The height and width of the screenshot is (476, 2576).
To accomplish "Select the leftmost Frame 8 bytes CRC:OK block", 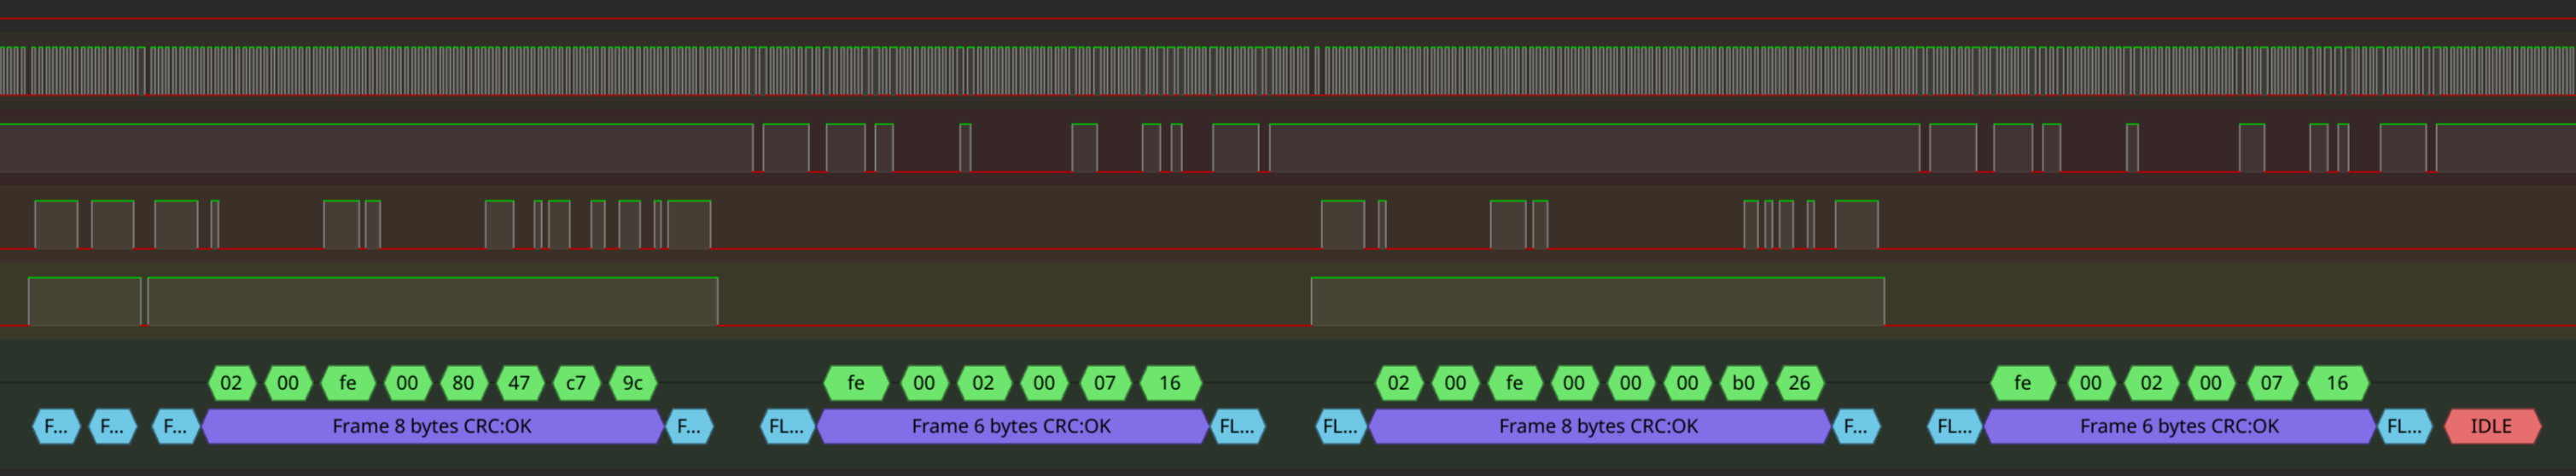I will [432, 426].
